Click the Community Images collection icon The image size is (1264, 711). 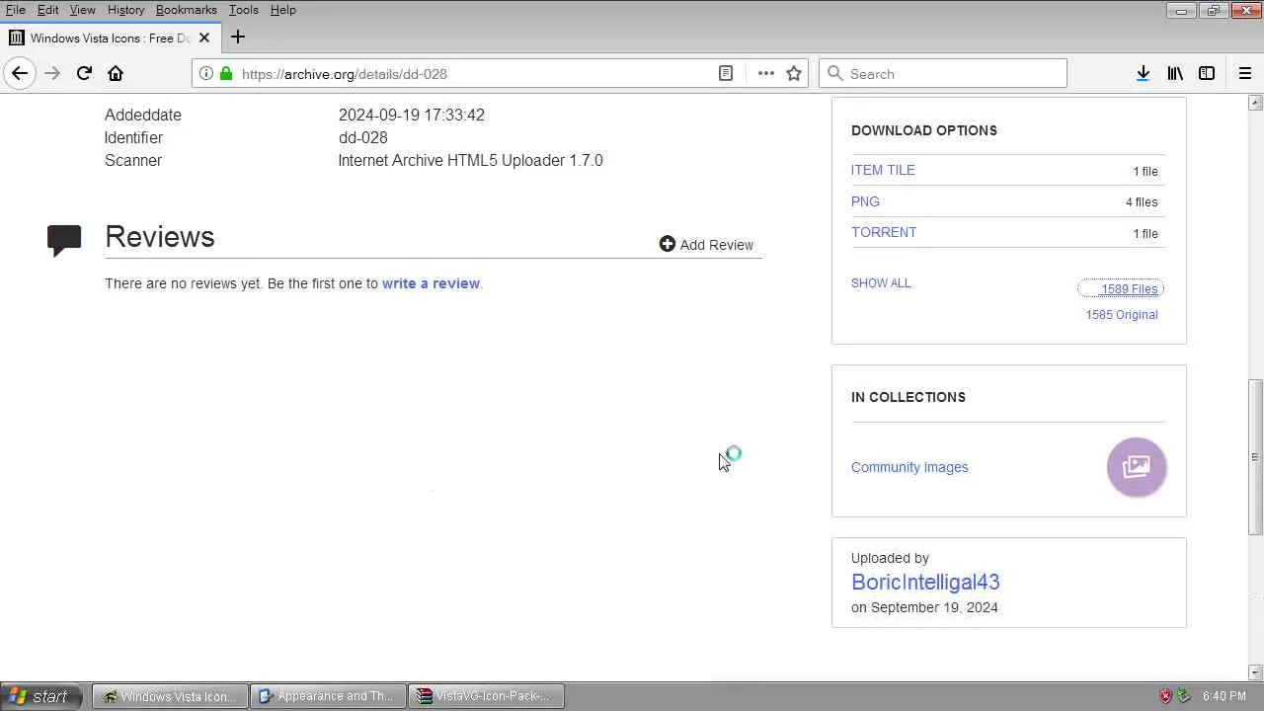point(1137,467)
